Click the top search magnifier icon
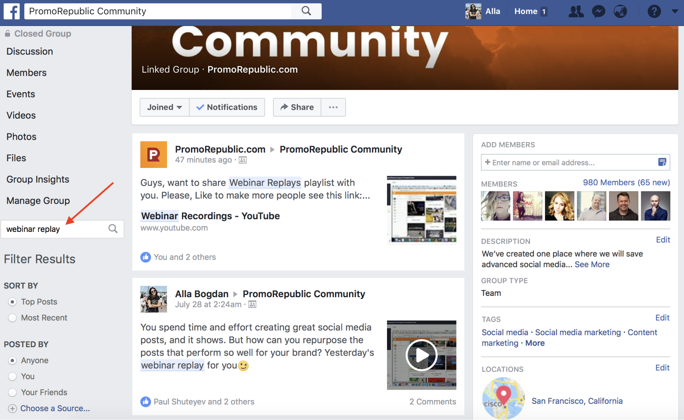 [x=306, y=11]
